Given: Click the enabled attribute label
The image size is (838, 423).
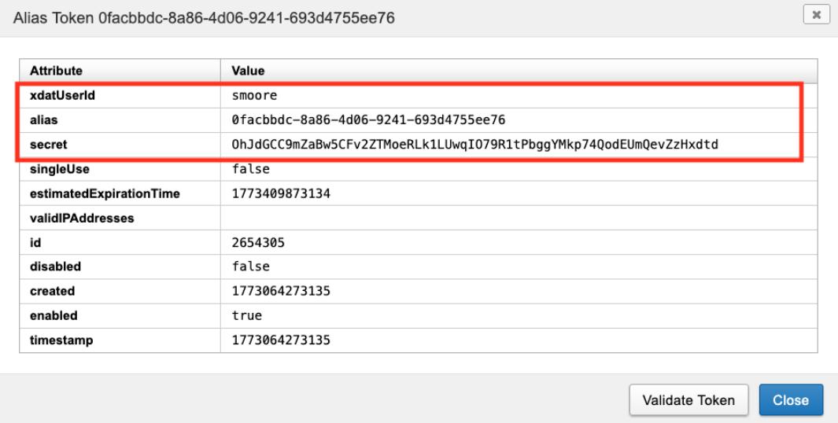Looking at the screenshot, I should coord(54,315).
